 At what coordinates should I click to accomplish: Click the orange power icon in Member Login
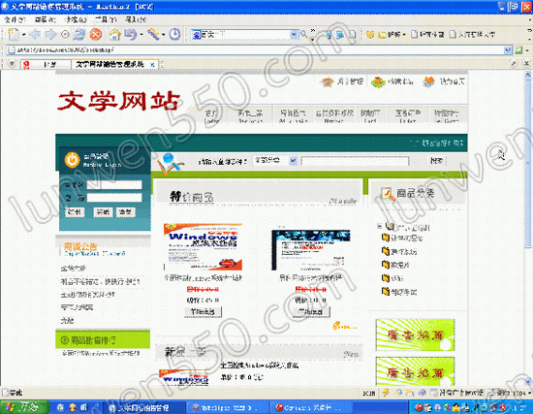pos(72,160)
